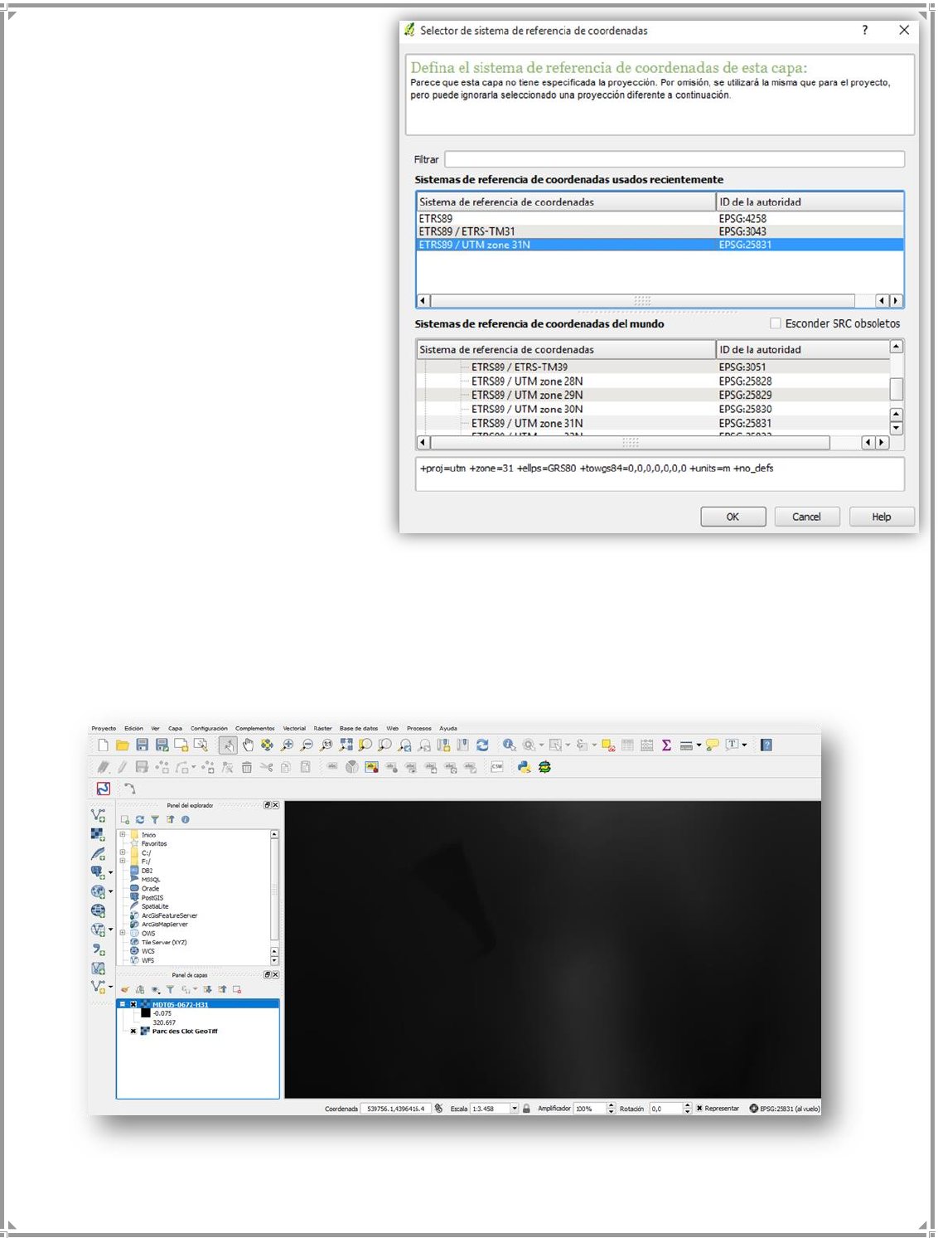Screen dimensions: 938x1238
Task: Open the Base de datos menu
Action: point(359,728)
